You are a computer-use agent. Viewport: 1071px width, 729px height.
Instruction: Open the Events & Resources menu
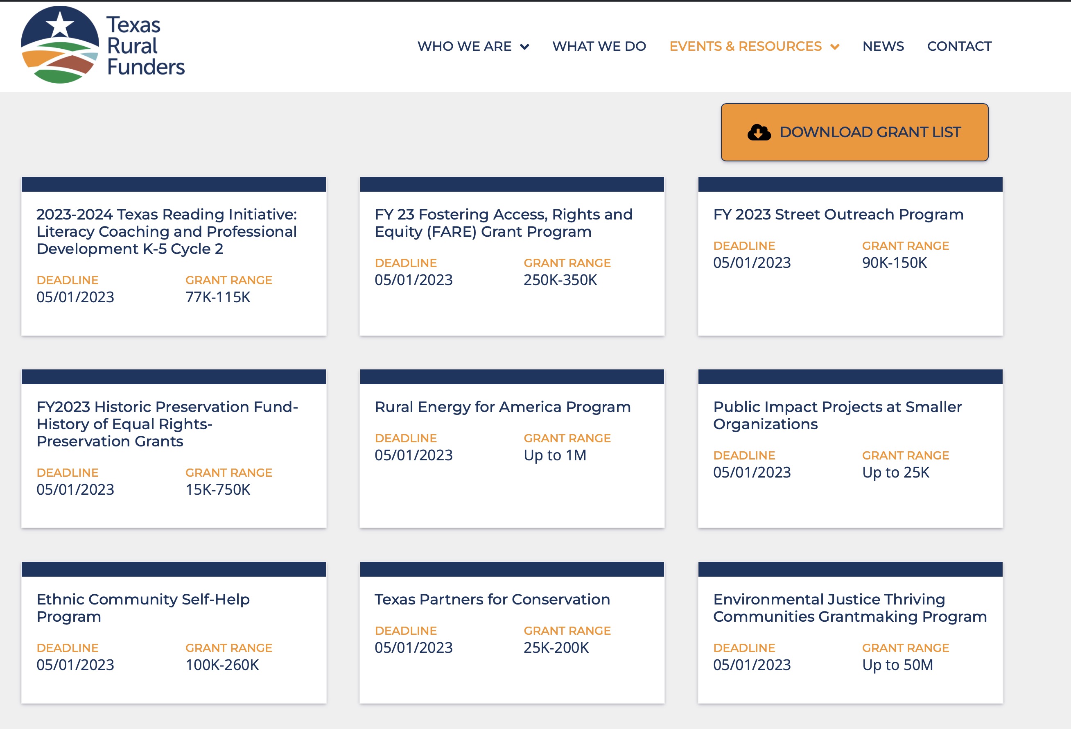[745, 46]
